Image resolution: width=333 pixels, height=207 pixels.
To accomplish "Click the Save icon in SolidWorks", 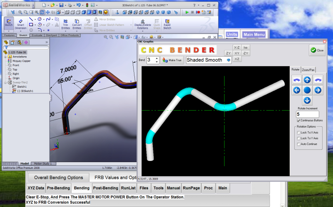I will pos(61,5).
